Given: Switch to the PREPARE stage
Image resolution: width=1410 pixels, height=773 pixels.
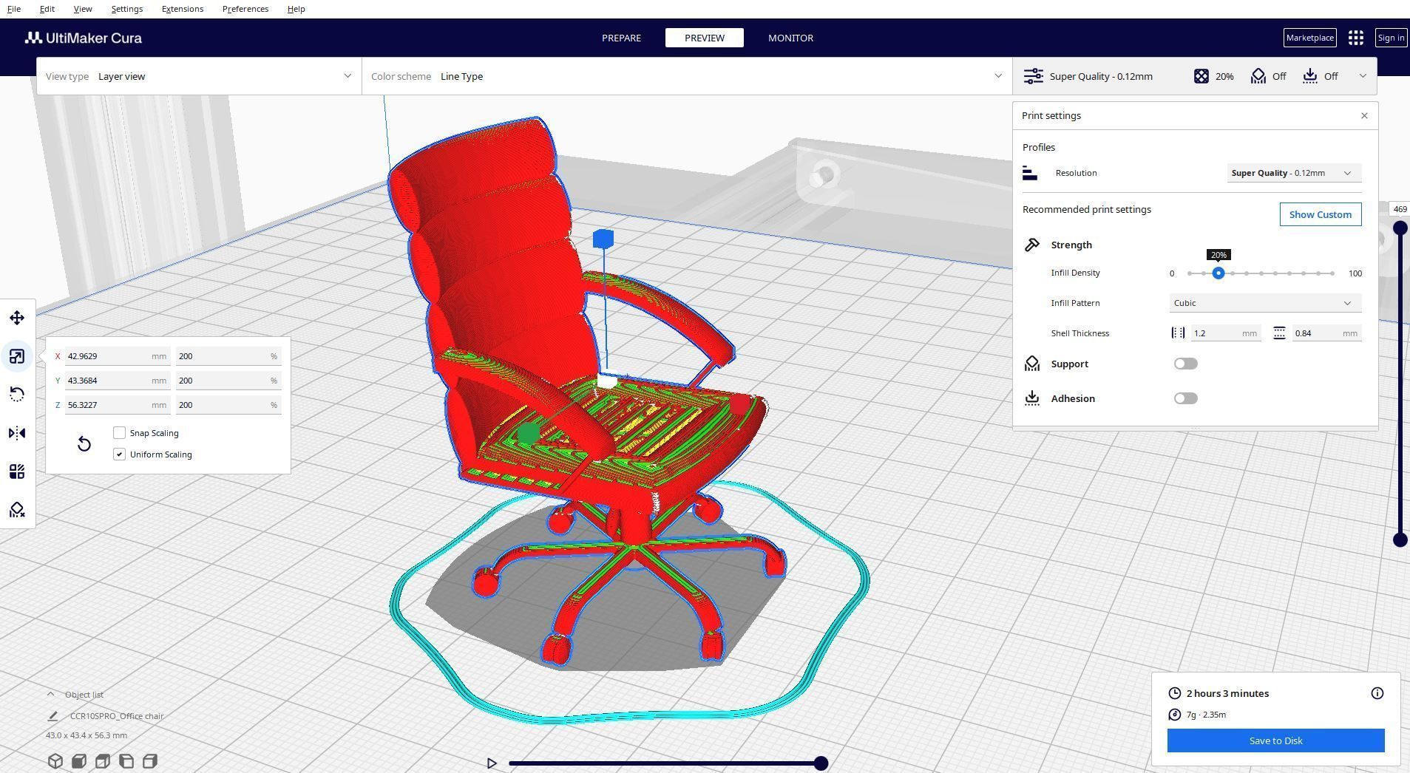Looking at the screenshot, I should [621, 38].
